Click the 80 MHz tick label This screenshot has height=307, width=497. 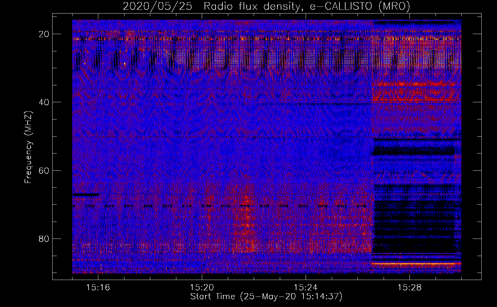pos(44,239)
